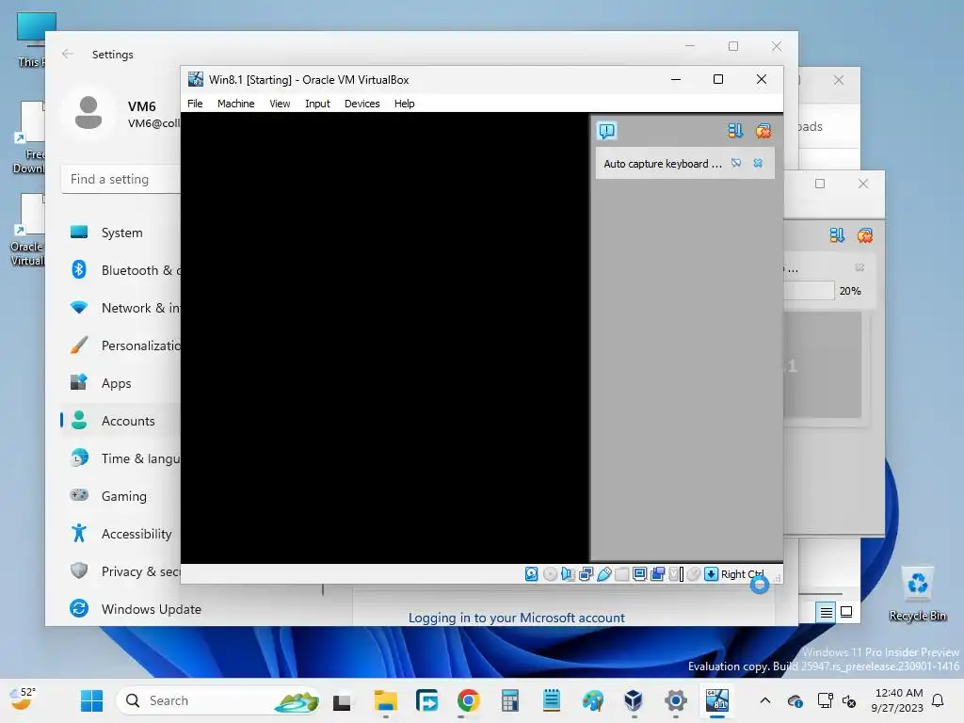
Task: Open the Devices menu
Action: (362, 104)
